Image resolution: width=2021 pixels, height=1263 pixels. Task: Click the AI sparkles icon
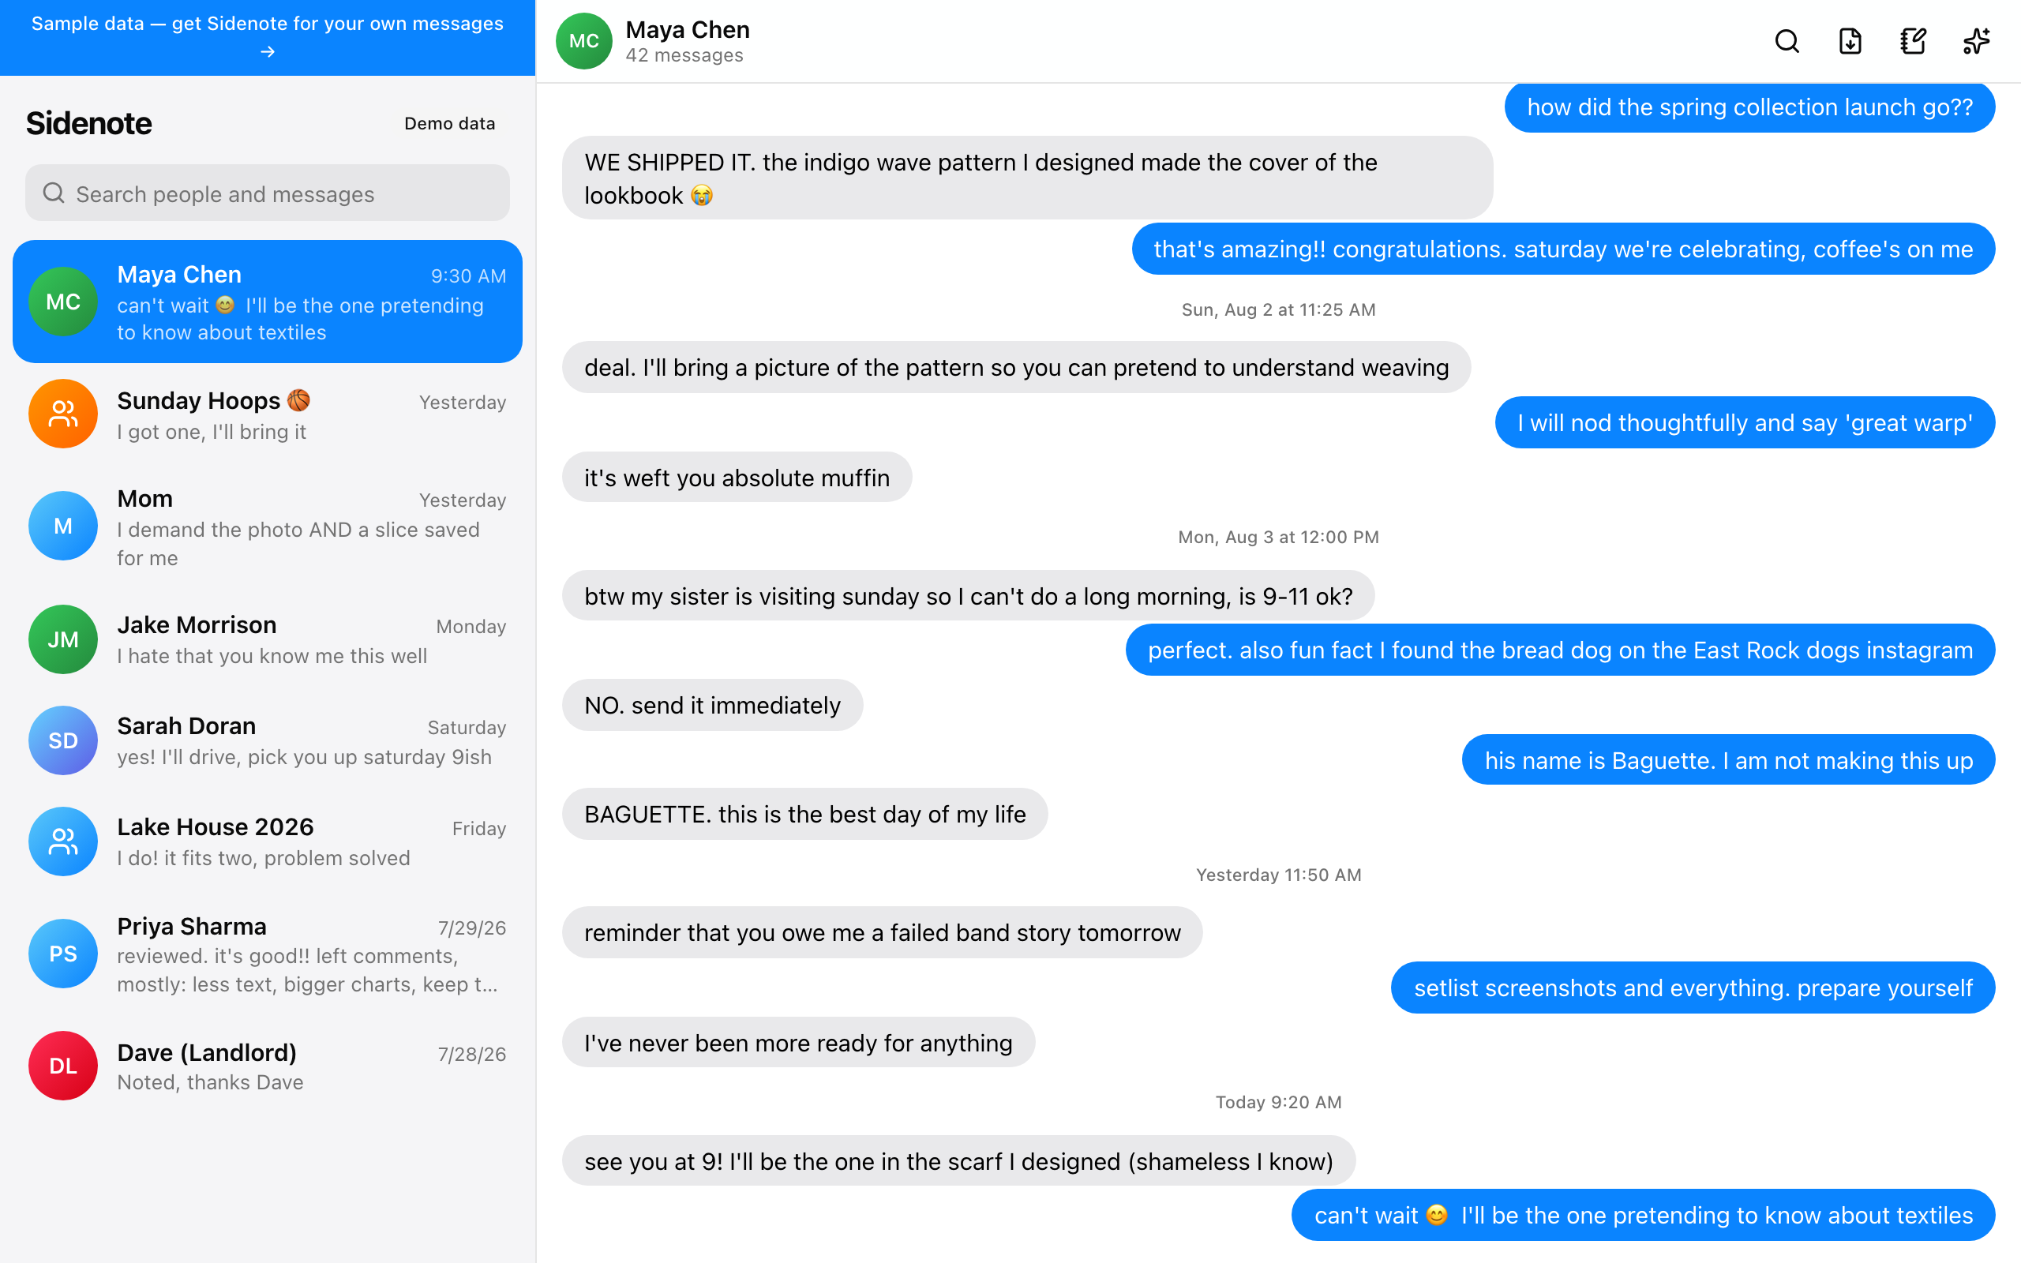(1976, 41)
